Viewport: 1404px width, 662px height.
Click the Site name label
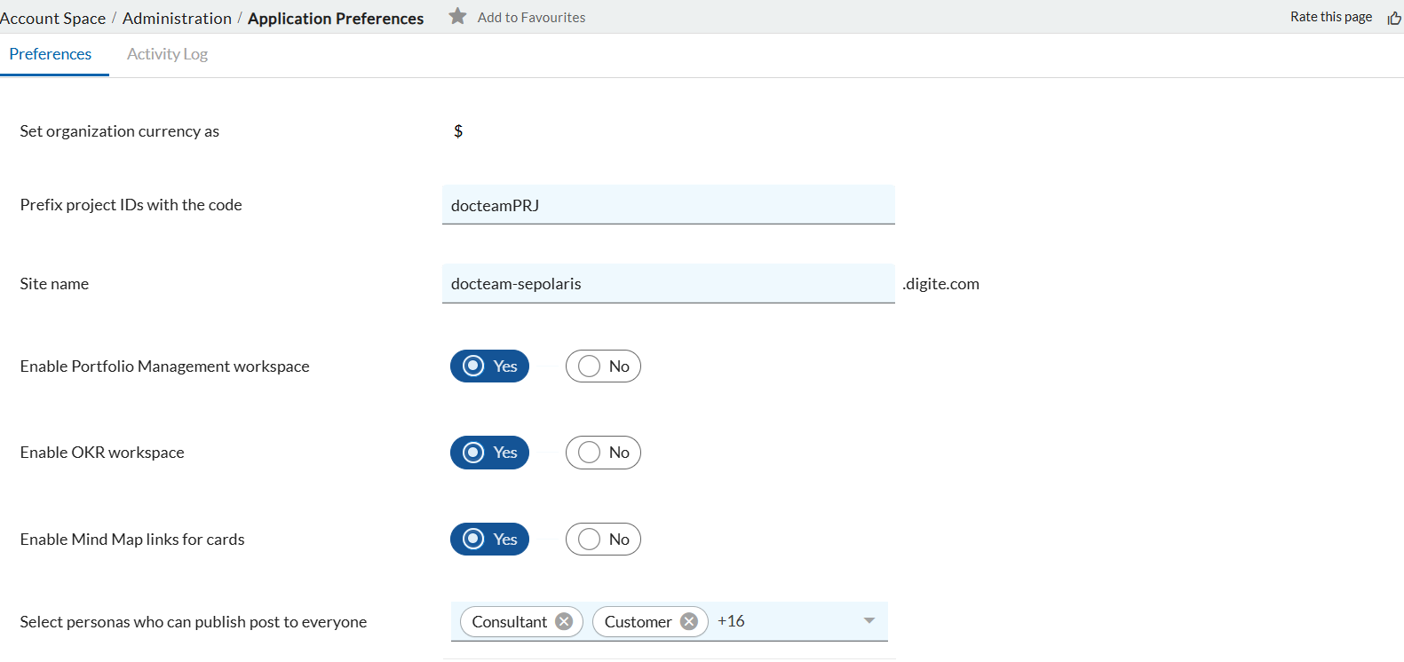tap(54, 284)
